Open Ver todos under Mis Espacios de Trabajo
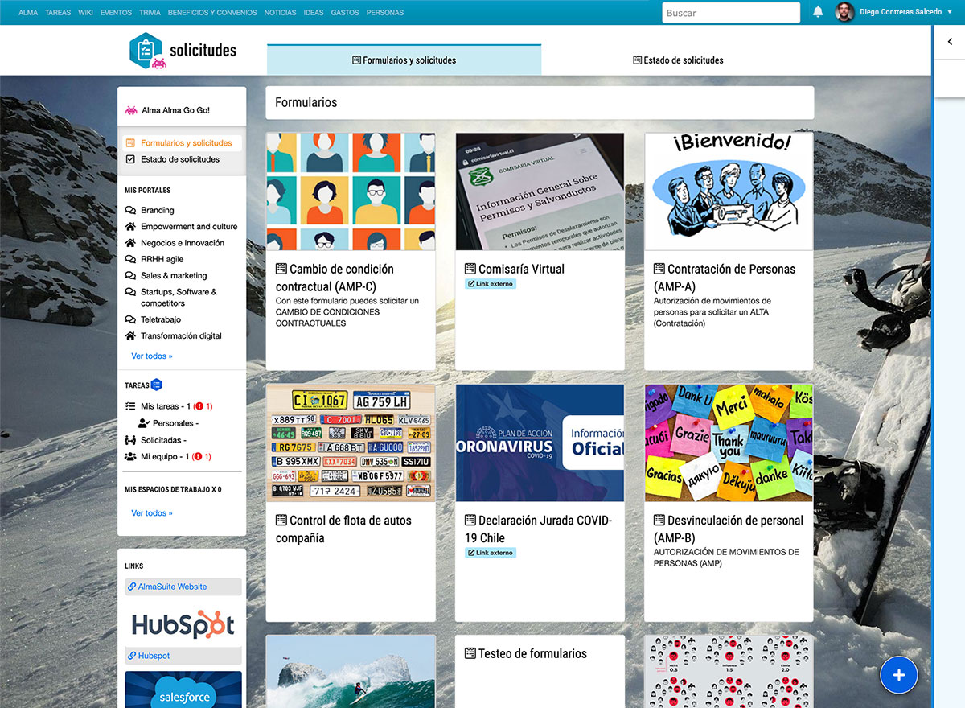965x708 pixels. (x=152, y=512)
